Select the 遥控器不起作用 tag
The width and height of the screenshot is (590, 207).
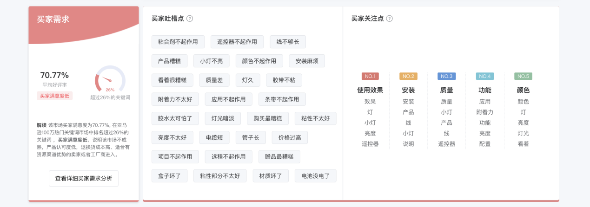coord(237,42)
